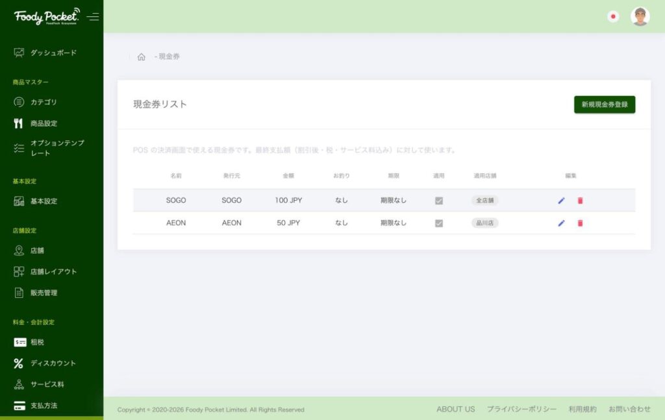Switch language via the Japan flag icon

tap(613, 16)
